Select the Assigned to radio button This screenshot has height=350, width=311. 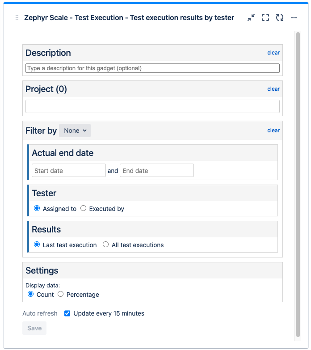(37, 208)
